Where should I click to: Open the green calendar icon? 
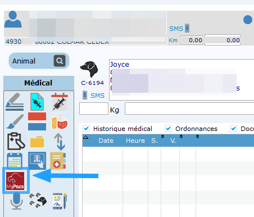[15, 161]
